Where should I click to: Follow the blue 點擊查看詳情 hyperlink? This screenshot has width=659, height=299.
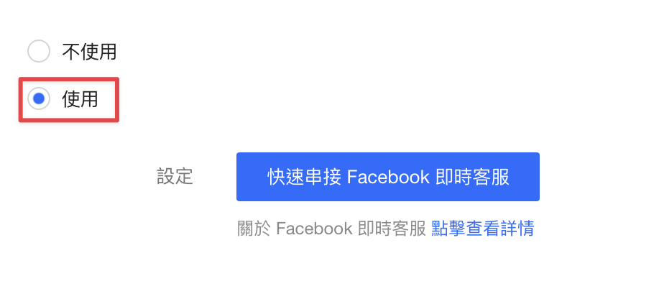pyautogui.click(x=482, y=229)
